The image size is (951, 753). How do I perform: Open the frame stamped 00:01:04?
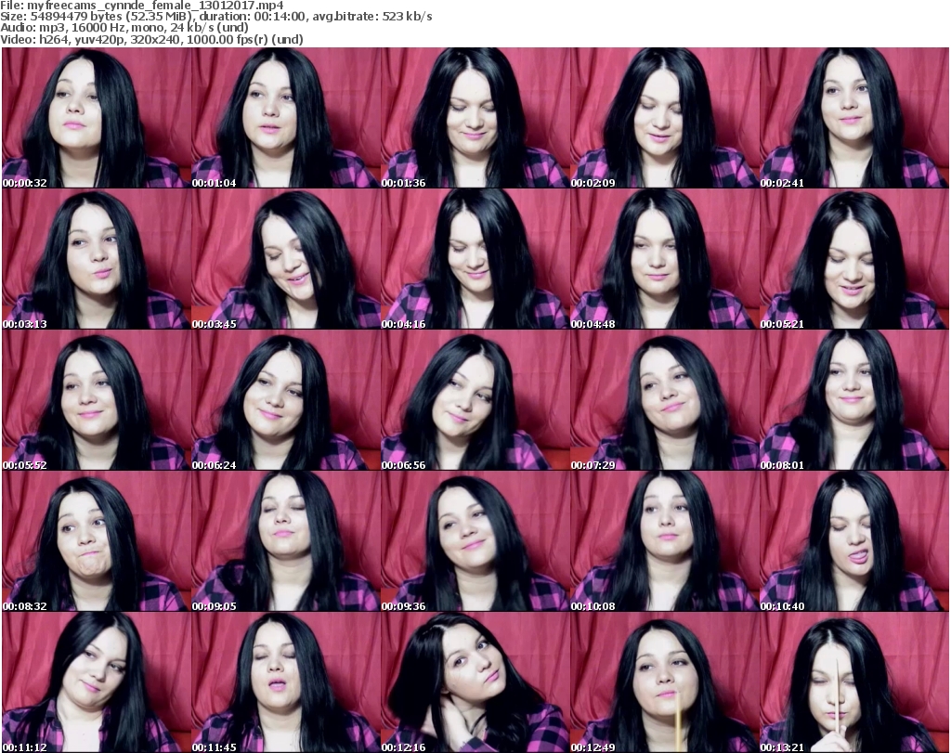pyautogui.click(x=286, y=118)
